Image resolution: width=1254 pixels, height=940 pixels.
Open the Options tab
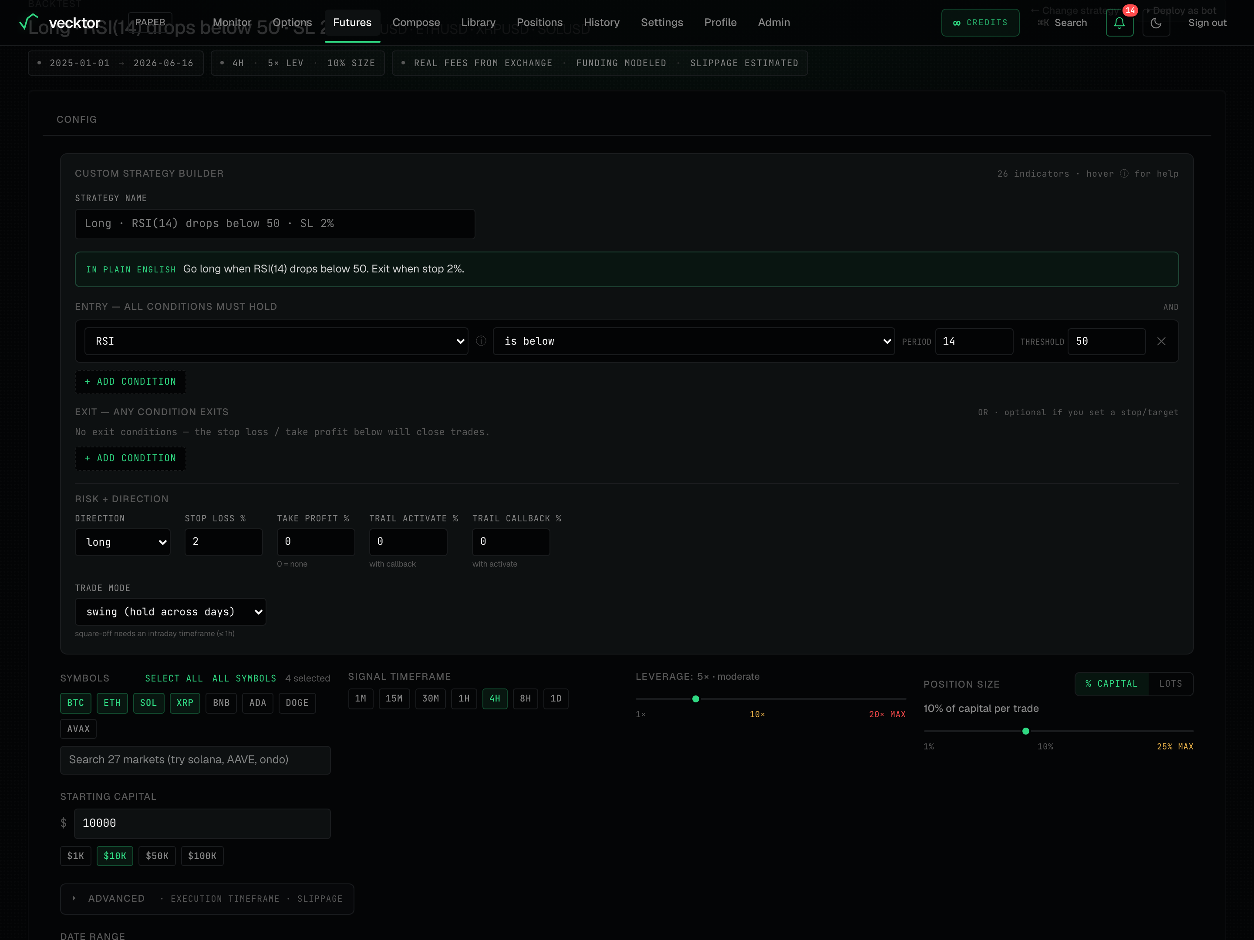coord(292,23)
